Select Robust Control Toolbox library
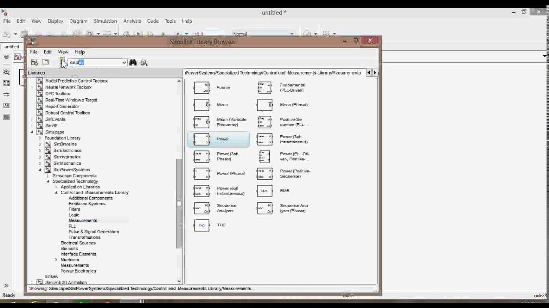This screenshot has height=308, width=549. pos(67,113)
